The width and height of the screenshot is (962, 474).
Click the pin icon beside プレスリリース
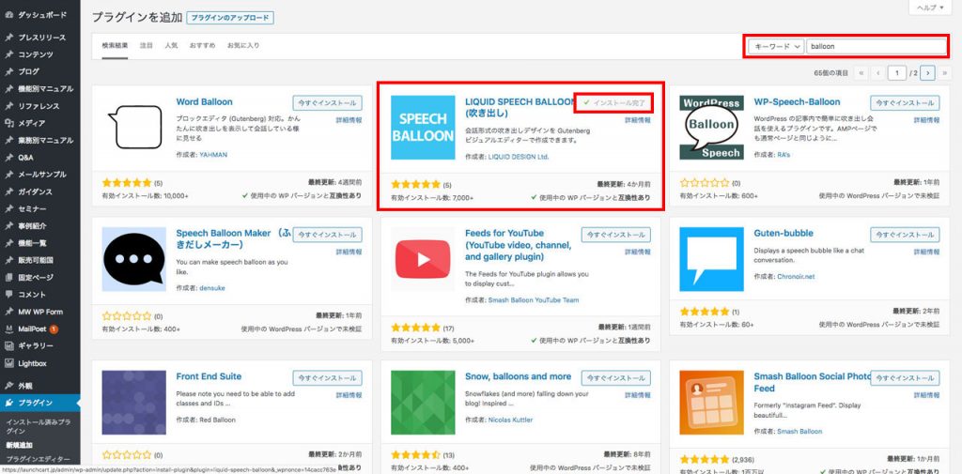[x=8, y=38]
